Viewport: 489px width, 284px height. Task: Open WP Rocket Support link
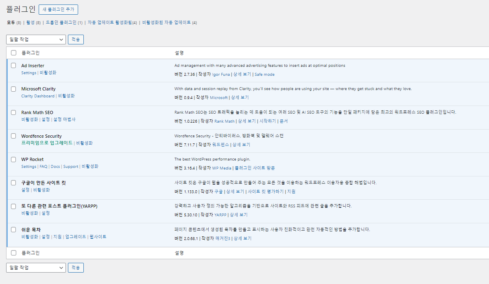click(x=71, y=167)
